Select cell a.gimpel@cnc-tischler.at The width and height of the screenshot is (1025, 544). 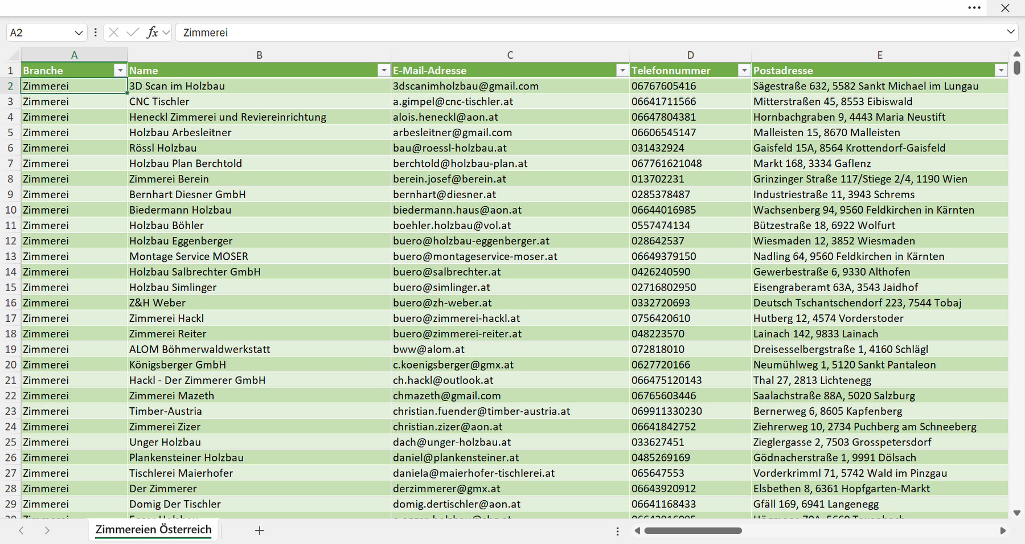pos(510,101)
